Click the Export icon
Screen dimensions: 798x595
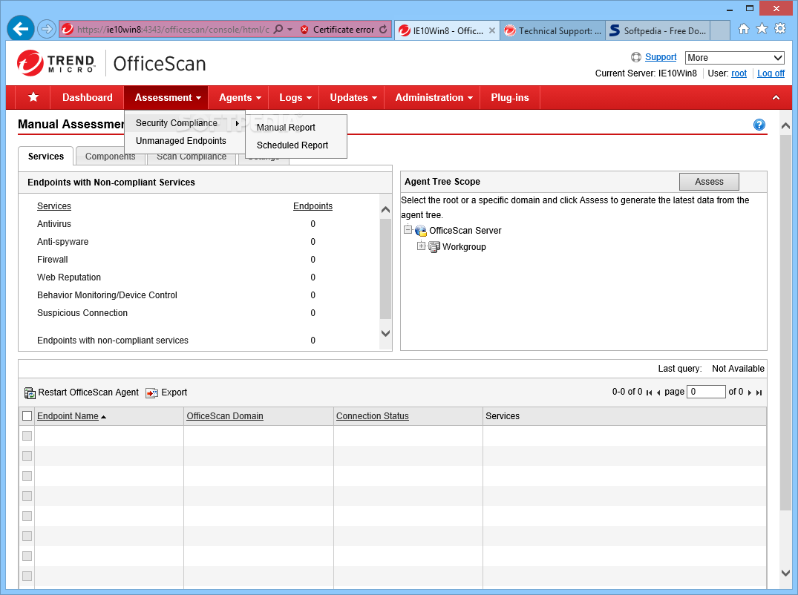pyautogui.click(x=151, y=392)
